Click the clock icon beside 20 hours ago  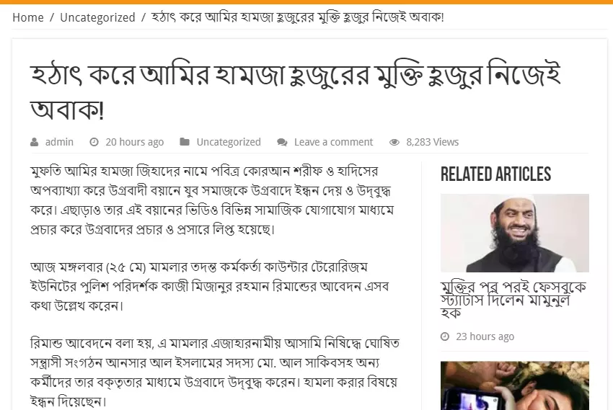[94, 142]
